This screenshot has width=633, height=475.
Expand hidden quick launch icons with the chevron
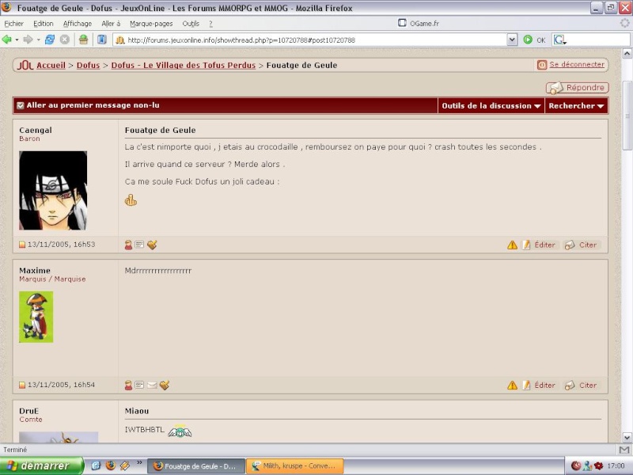(x=139, y=462)
